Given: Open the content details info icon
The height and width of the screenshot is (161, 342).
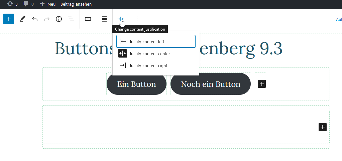Looking at the screenshot, I should click(59, 19).
